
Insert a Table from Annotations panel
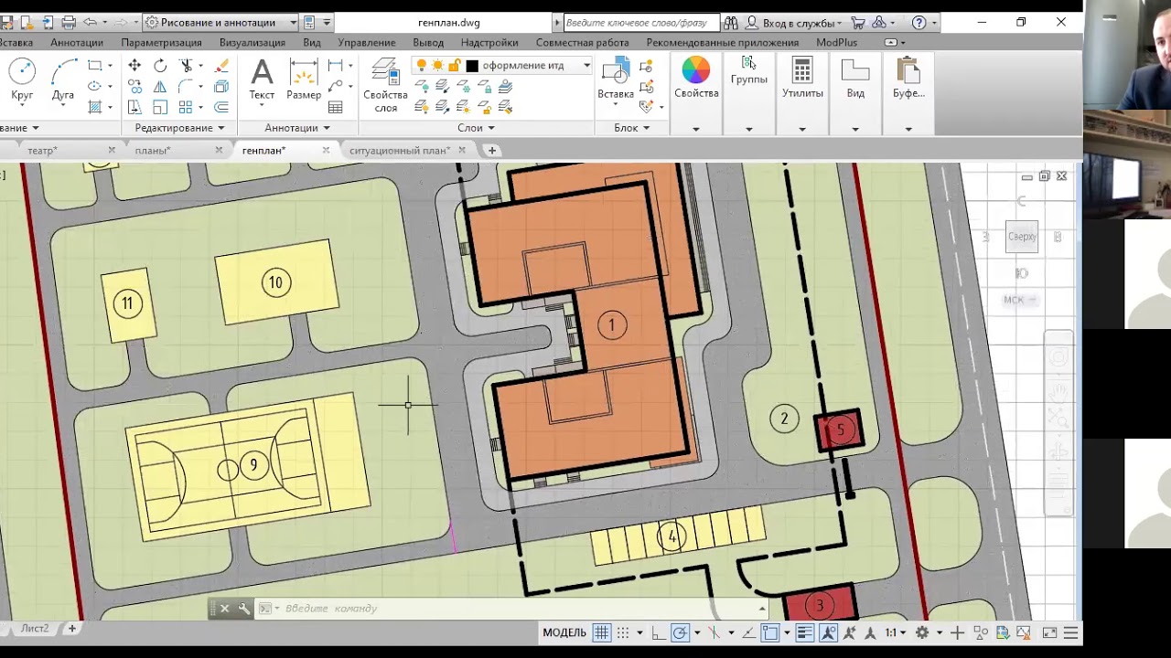336,108
